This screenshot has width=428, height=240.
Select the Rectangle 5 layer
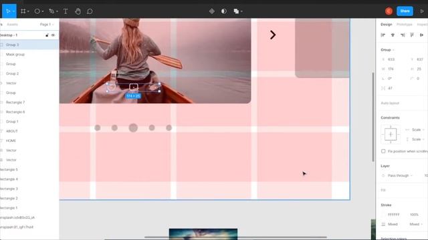click(29, 169)
